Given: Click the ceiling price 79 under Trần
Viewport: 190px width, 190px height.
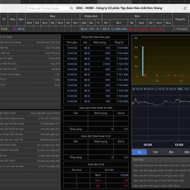Looking at the screenshot, I should pyautogui.click(x=14, y=29).
